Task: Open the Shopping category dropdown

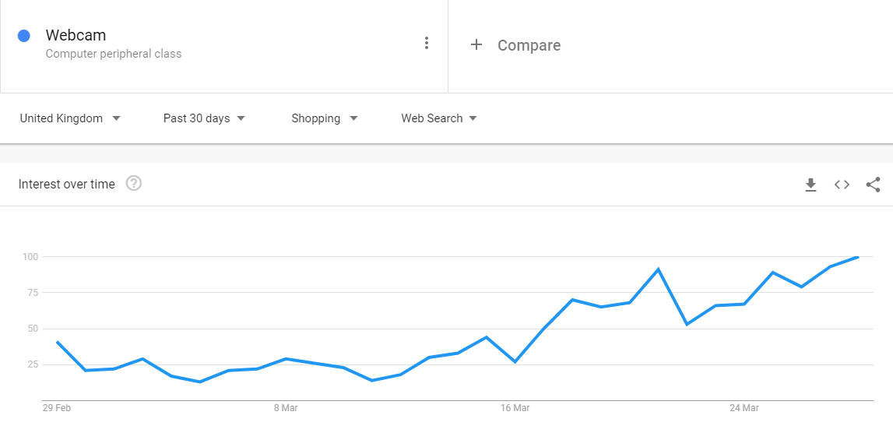Action: (x=324, y=118)
